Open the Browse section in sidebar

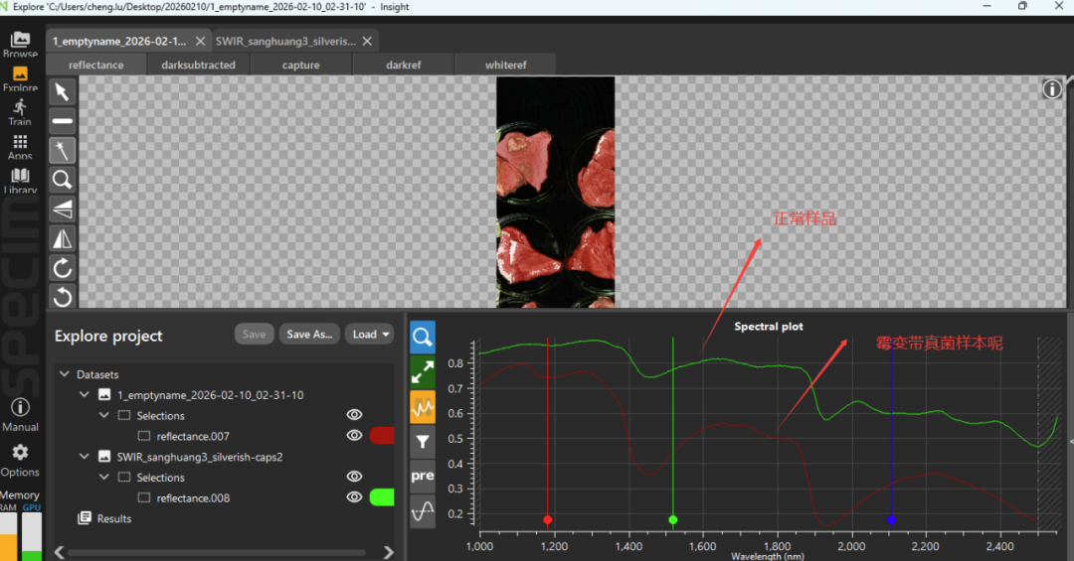click(x=20, y=45)
